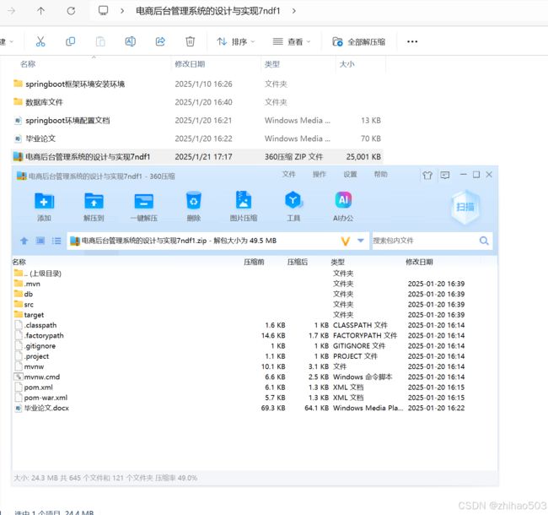Sort Explorer list by 大小 column
This screenshot has width=548, height=515.
347,64
